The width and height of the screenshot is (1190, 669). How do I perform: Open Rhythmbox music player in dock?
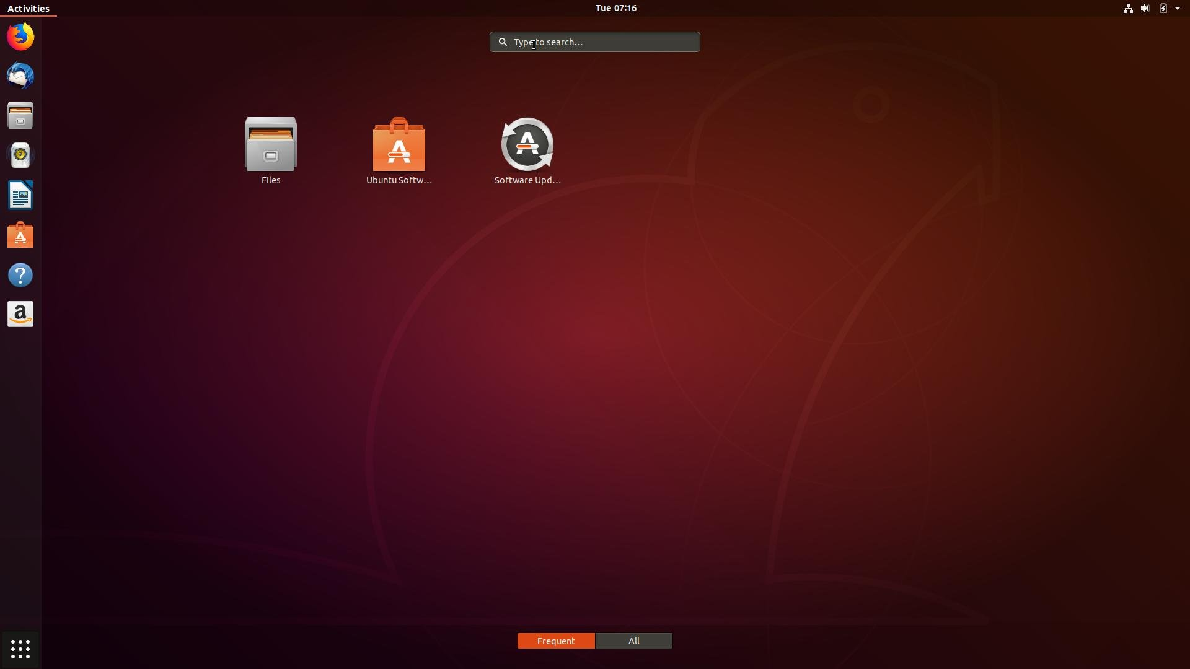tap(20, 155)
